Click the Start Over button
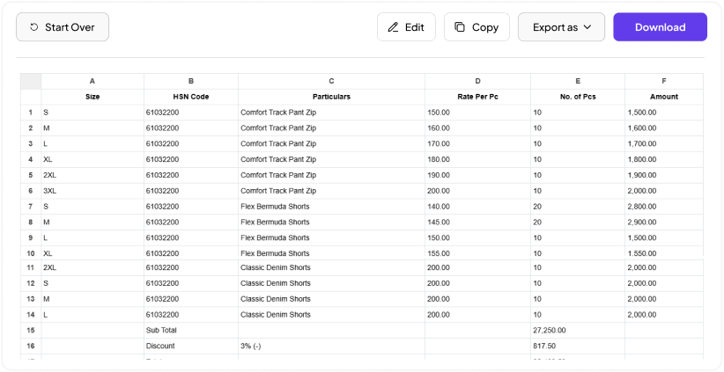 [x=63, y=27]
